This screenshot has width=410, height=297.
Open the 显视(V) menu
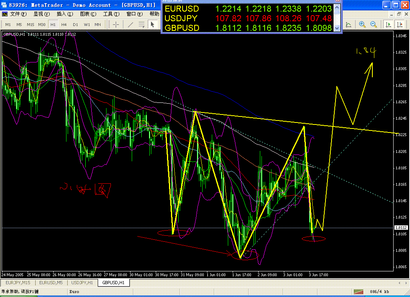pyautogui.click(x=42, y=14)
